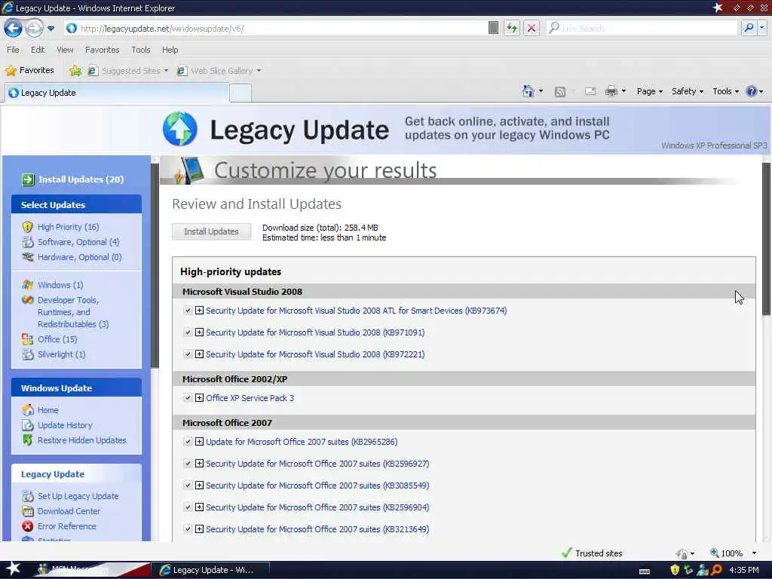Click the Live Search magnifier button

(x=749, y=28)
